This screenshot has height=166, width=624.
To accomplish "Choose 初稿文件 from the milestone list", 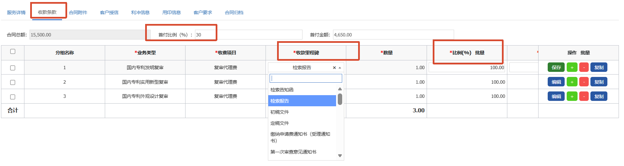I will pyautogui.click(x=302, y=112).
